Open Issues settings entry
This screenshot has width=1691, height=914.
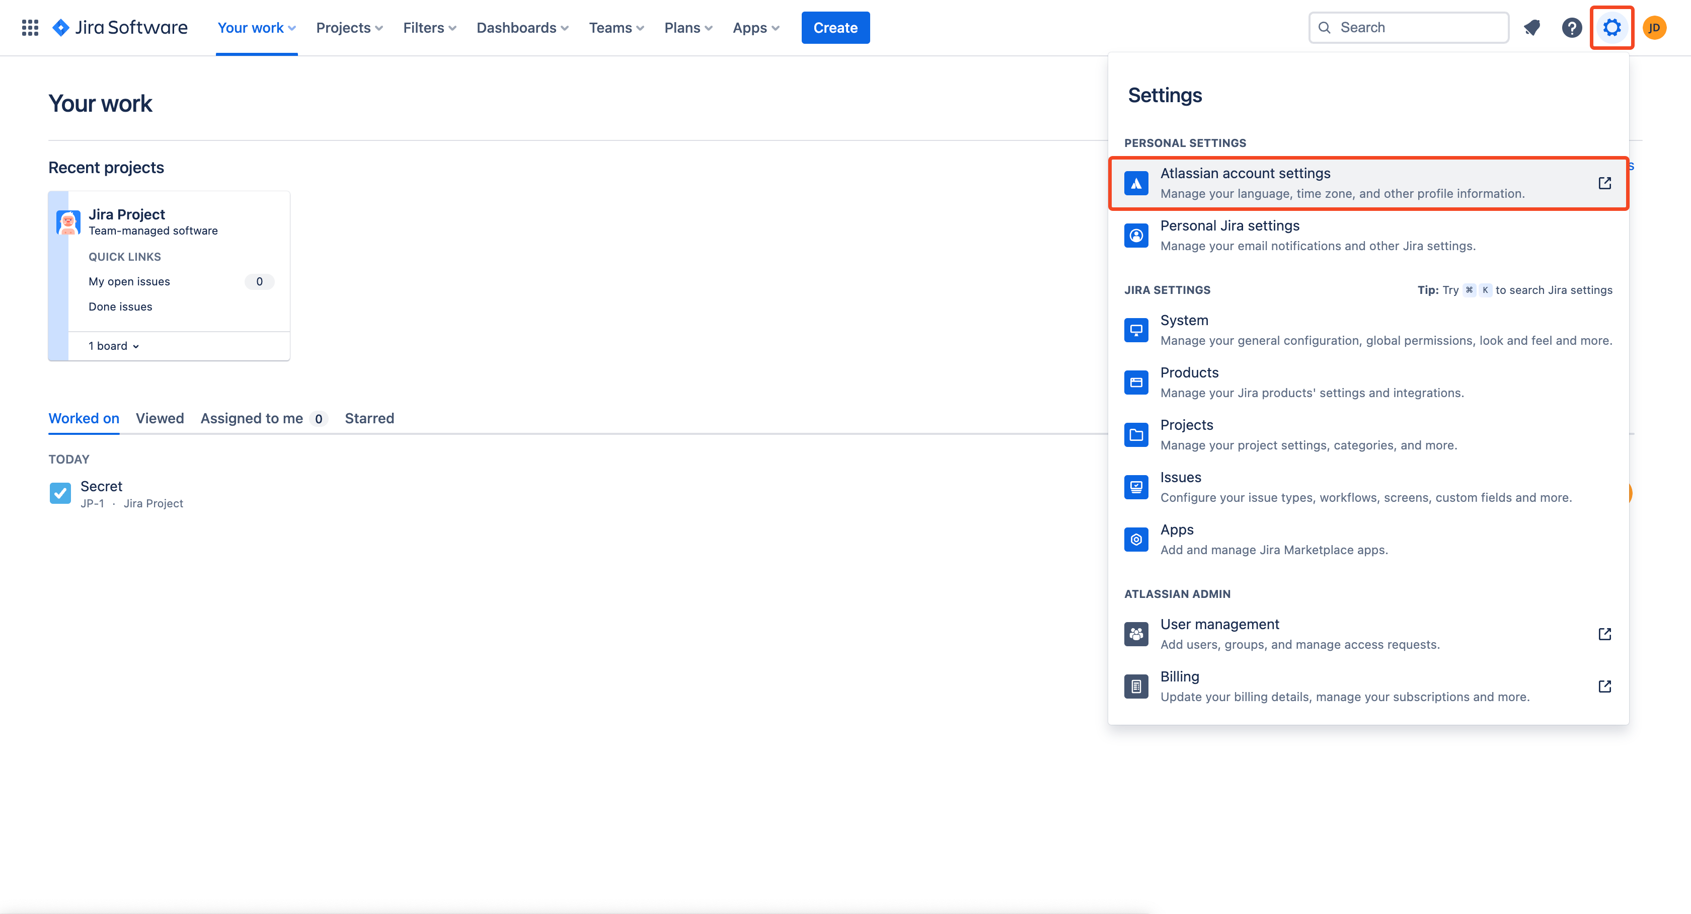click(x=1368, y=487)
